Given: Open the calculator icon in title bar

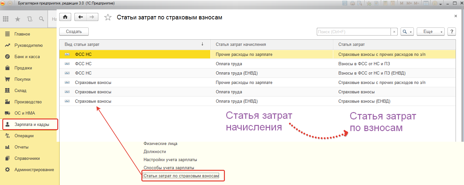Looking at the screenshot, I should click(385, 3).
